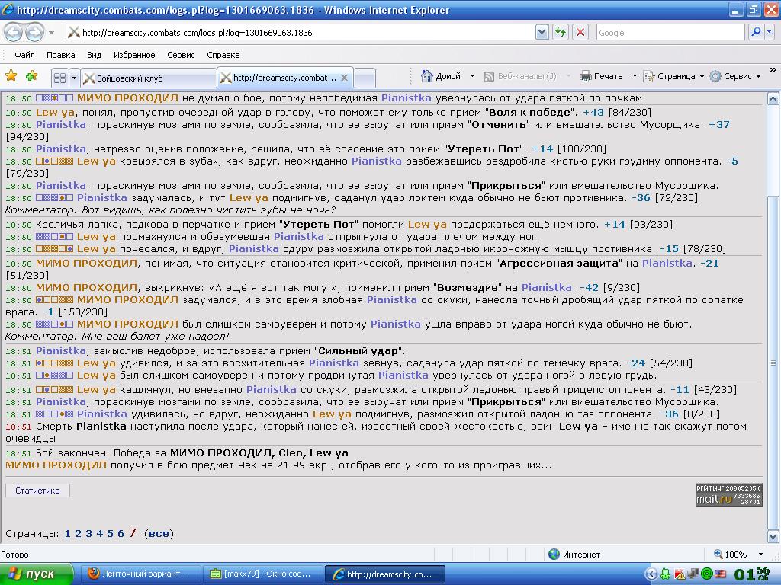Image resolution: width=781 pixels, height=585 pixels.
Task: Click the Google search magnifier icon
Action: [756, 32]
